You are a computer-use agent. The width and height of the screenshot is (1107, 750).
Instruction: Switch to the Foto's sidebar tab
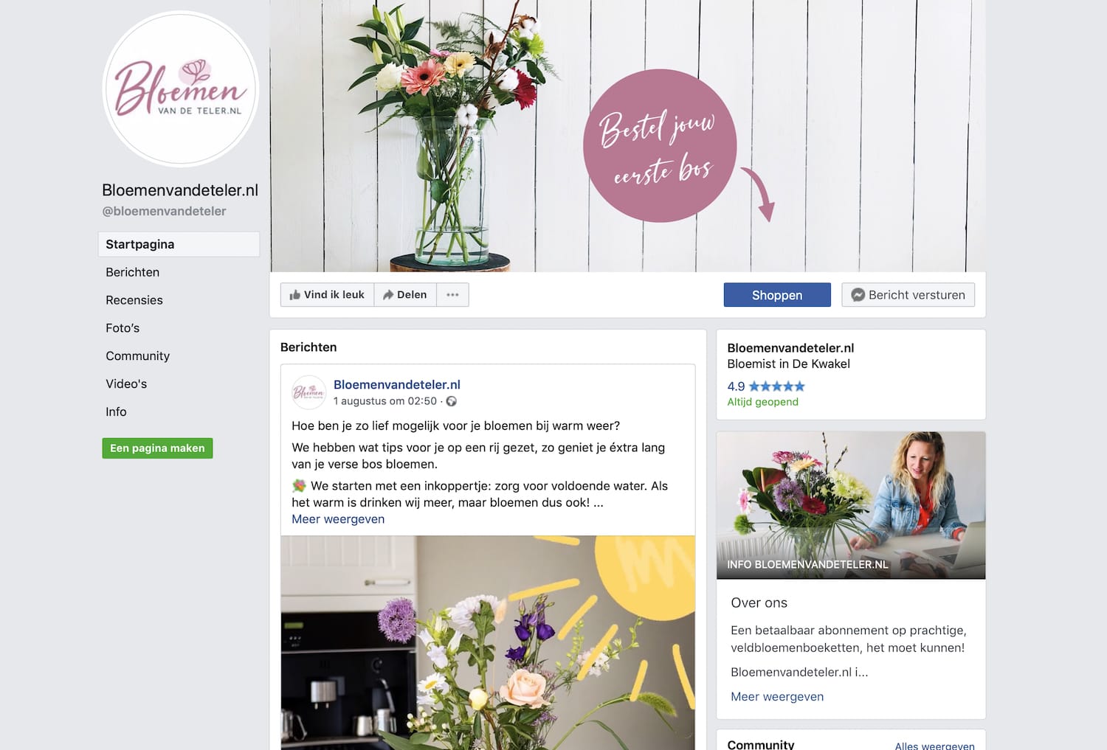pyautogui.click(x=123, y=328)
